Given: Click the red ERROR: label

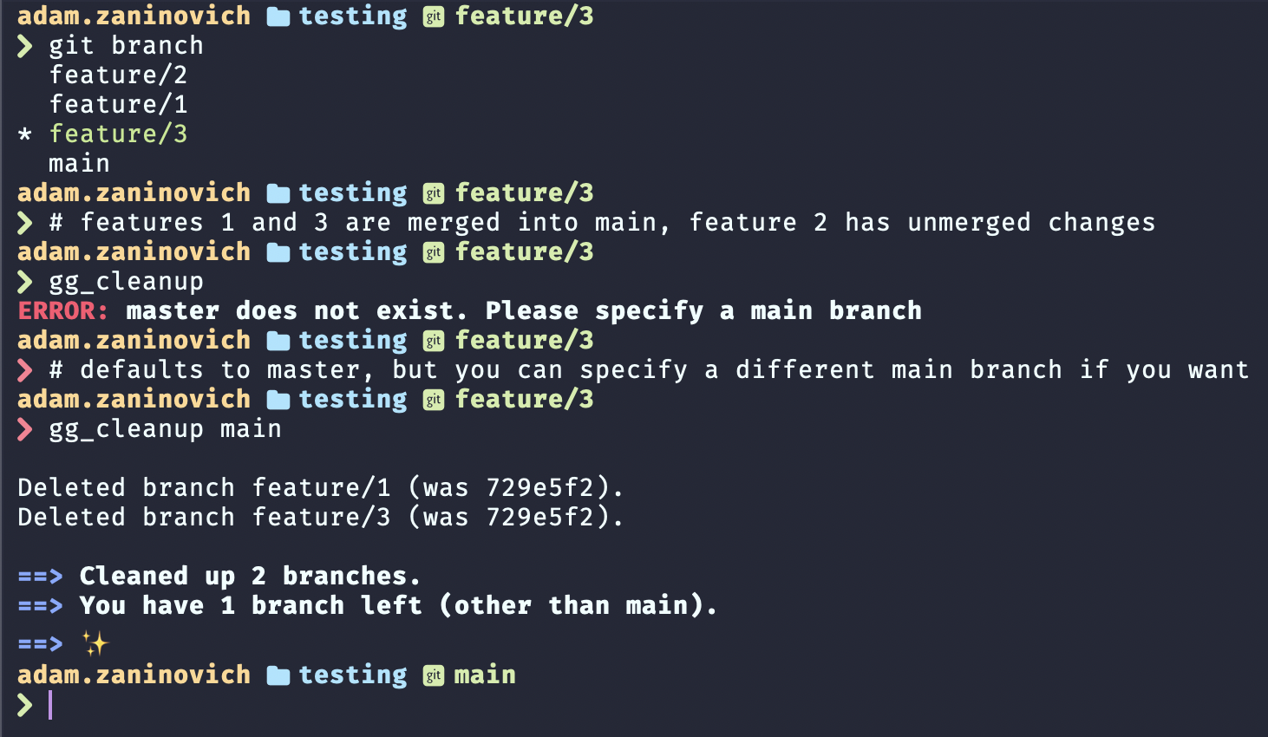Looking at the screenshot, I should tap(62, 311).
